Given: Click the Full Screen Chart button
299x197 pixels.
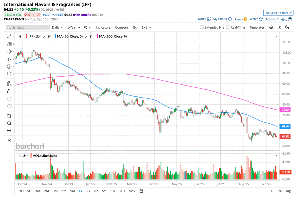Looking at the screenshot, I should pyautogui.click(x=278, y=13).
